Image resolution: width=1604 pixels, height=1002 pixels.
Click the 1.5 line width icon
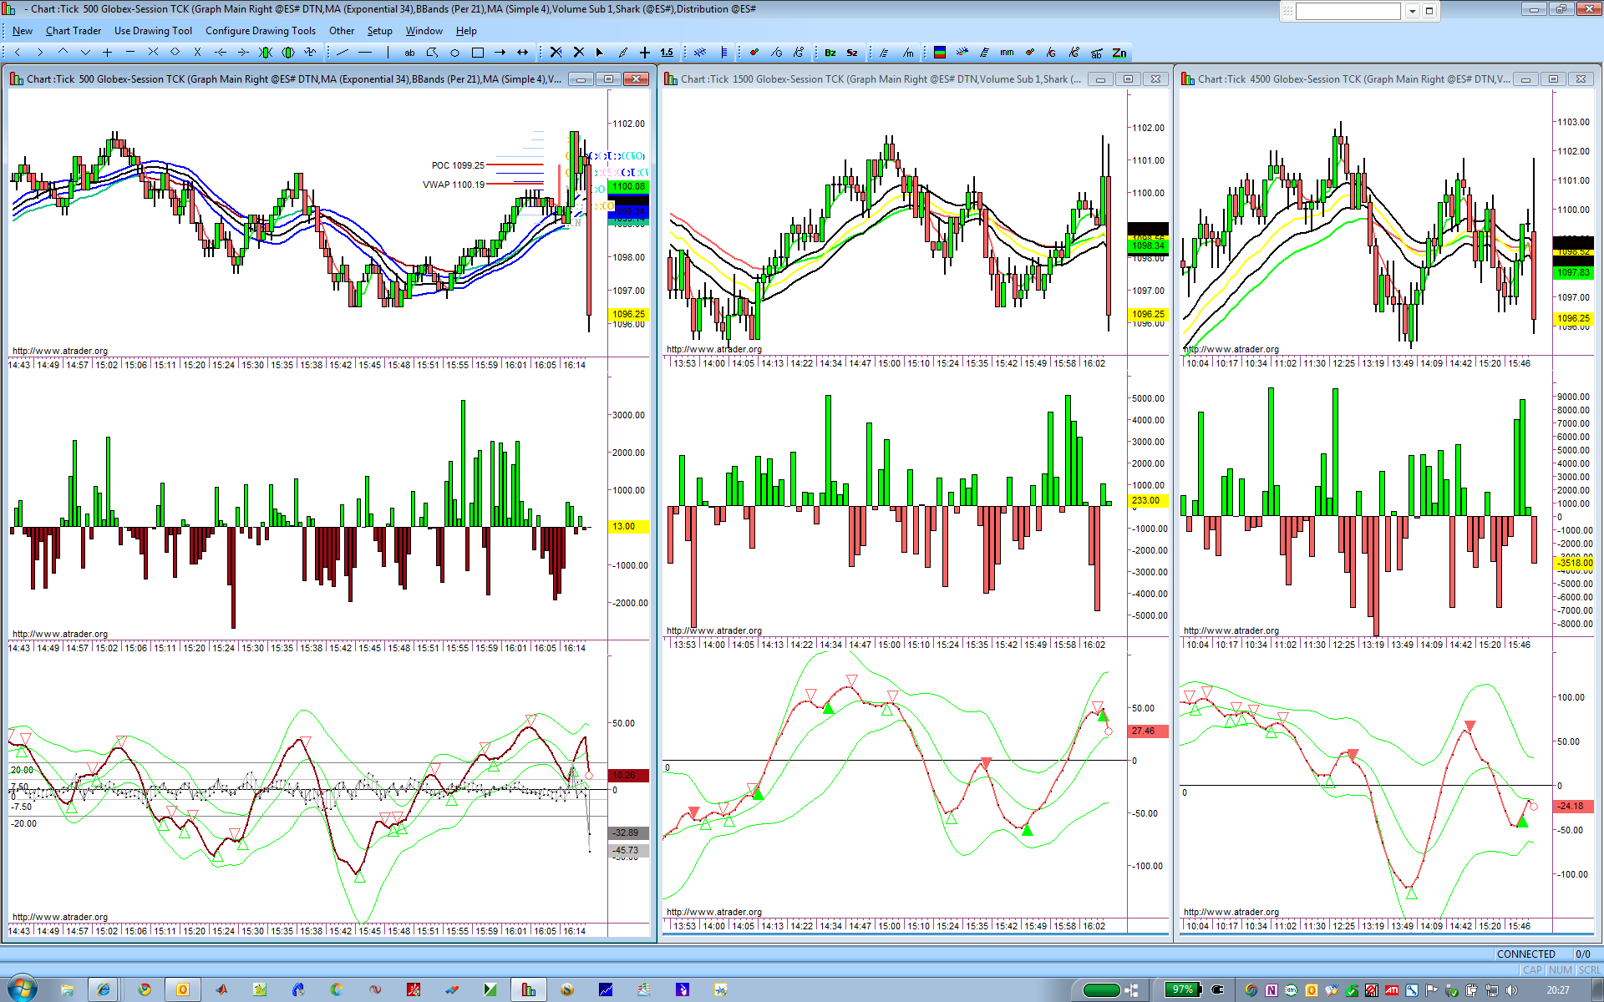pos(667,53)
